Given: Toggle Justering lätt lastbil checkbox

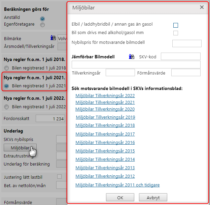Looking at the screenshot, I should [x=59, y=176].
